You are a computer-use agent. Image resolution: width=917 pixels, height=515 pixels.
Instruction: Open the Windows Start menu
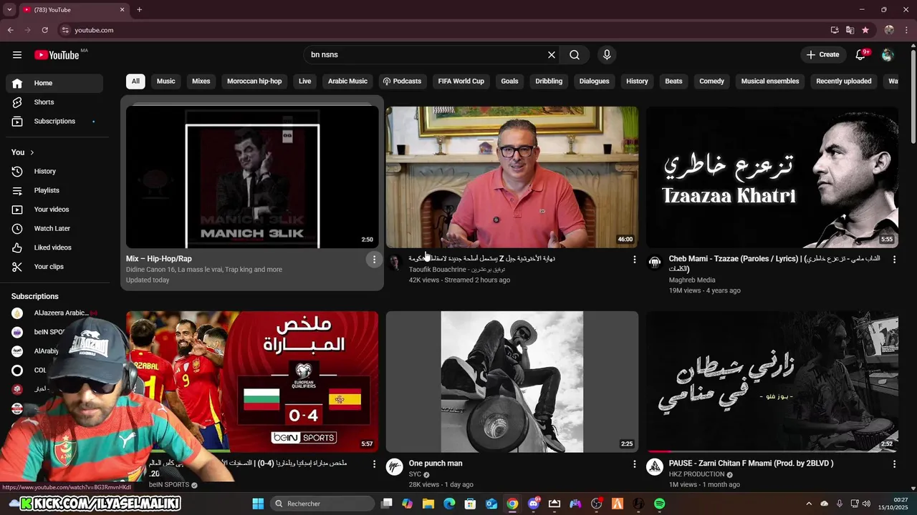pyautogui.click(x=258, y=504)
